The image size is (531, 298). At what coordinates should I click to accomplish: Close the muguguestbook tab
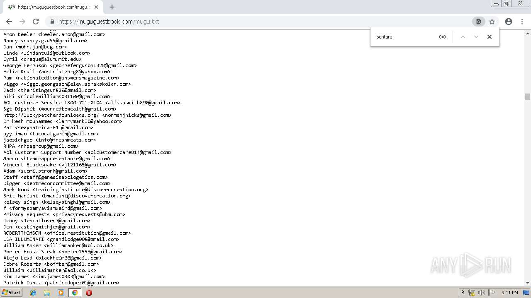coord(96,7)
